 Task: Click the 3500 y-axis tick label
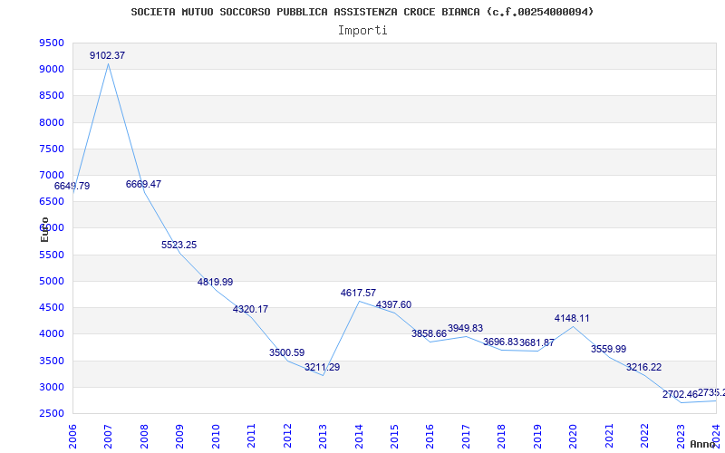coord(52,361)
